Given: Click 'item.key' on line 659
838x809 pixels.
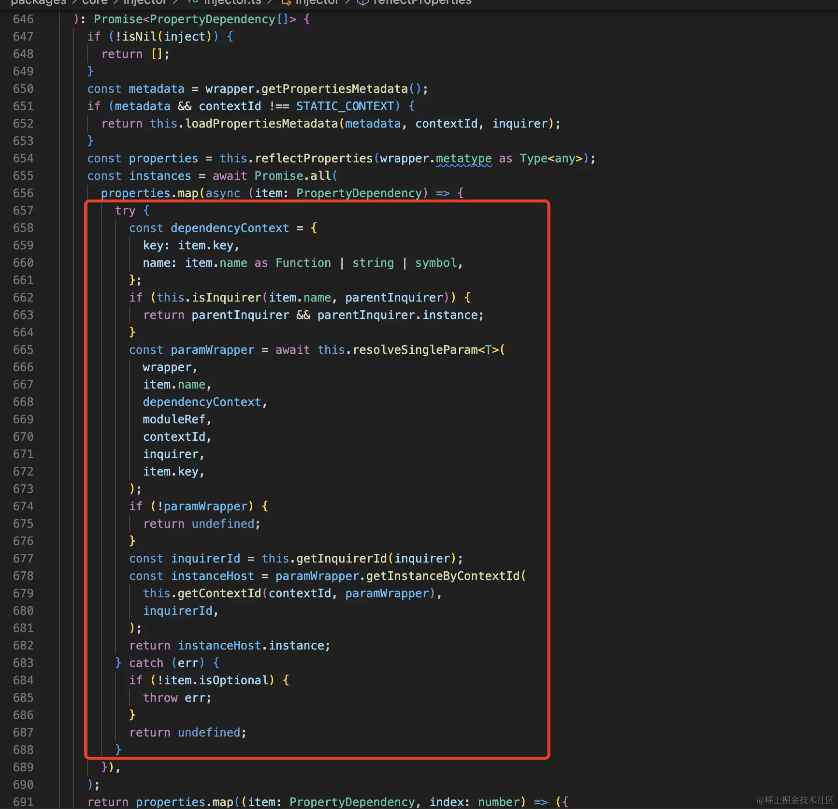Looking at the screenshot, I should (x=205, y=246).
